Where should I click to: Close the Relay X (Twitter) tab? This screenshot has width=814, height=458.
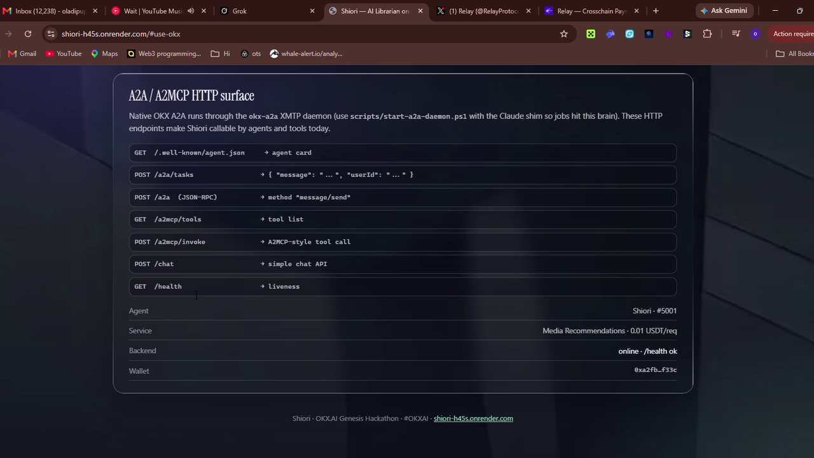[x=528, y=11]
